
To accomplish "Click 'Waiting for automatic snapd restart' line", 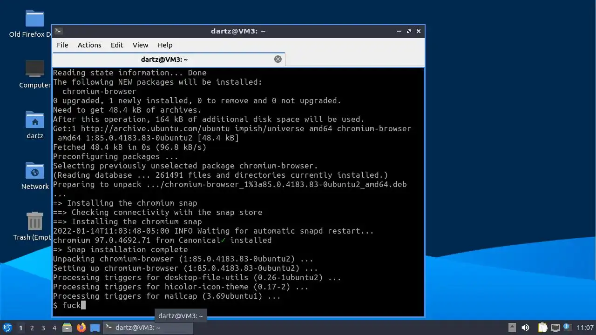I will coord(213,231).
